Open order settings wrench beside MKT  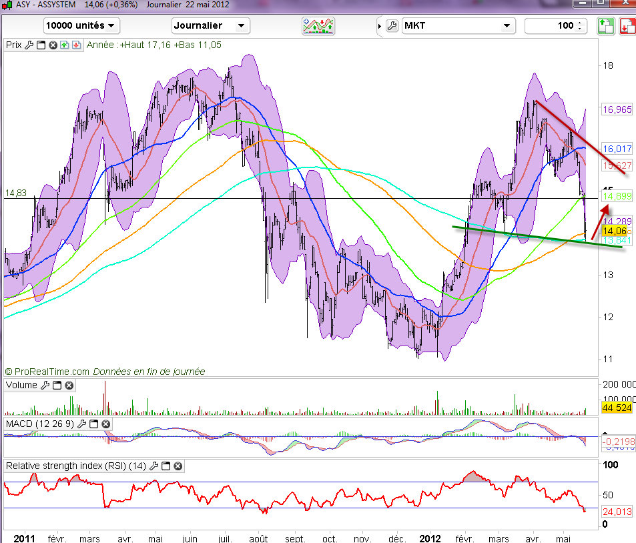(392, 26)
